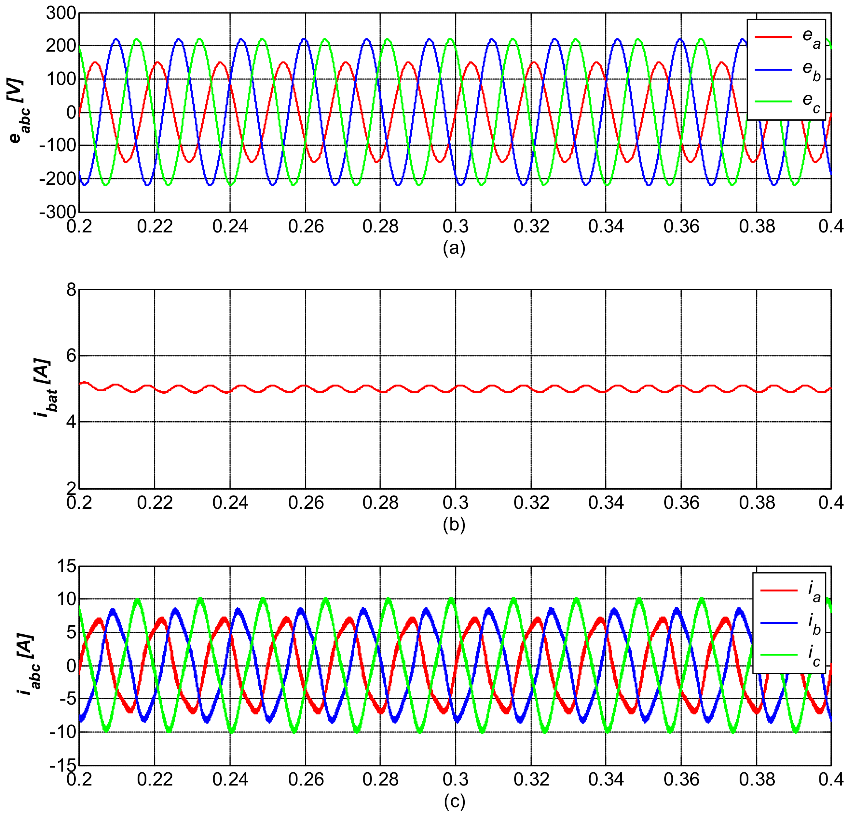Click the 8 tick label on middle plot
The image size is (852, 817).
[71, 290]
